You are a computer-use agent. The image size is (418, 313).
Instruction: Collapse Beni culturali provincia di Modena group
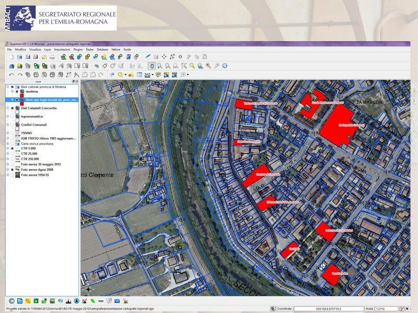(x=7, y=87)
